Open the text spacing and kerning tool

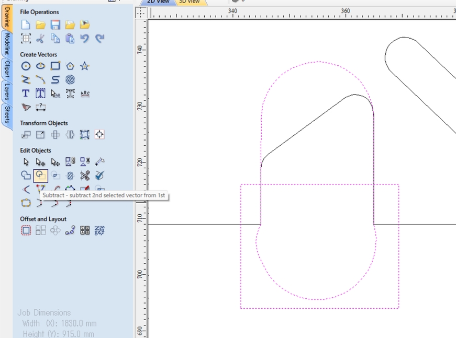point(70,94)
